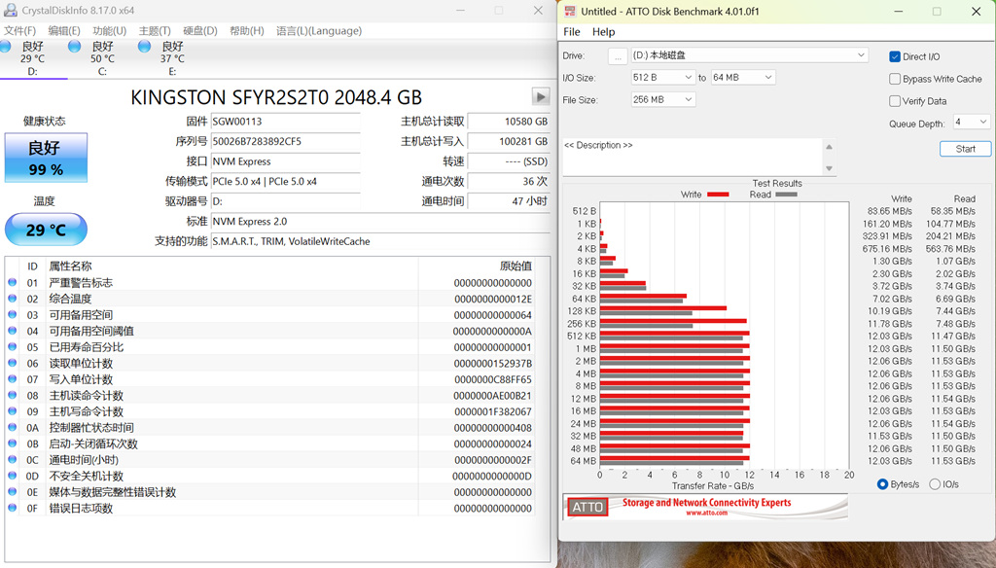Click the power-on count value 36 次
Viewport: 996px width, 568px height.
tap(508, 181)
